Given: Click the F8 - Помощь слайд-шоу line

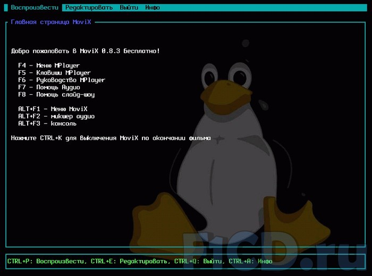Looking at the screenshot, I should (56, 95).
